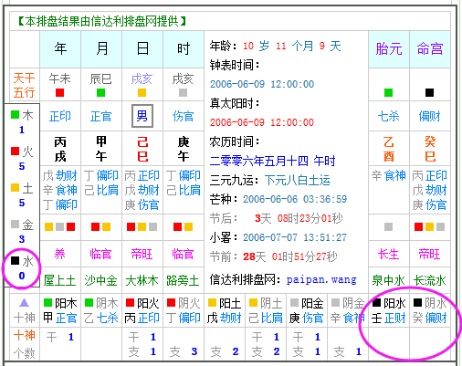Click the 屋上土 nayin label
The width and height of the screenshot is (462, 366).
tap(60, 280)
